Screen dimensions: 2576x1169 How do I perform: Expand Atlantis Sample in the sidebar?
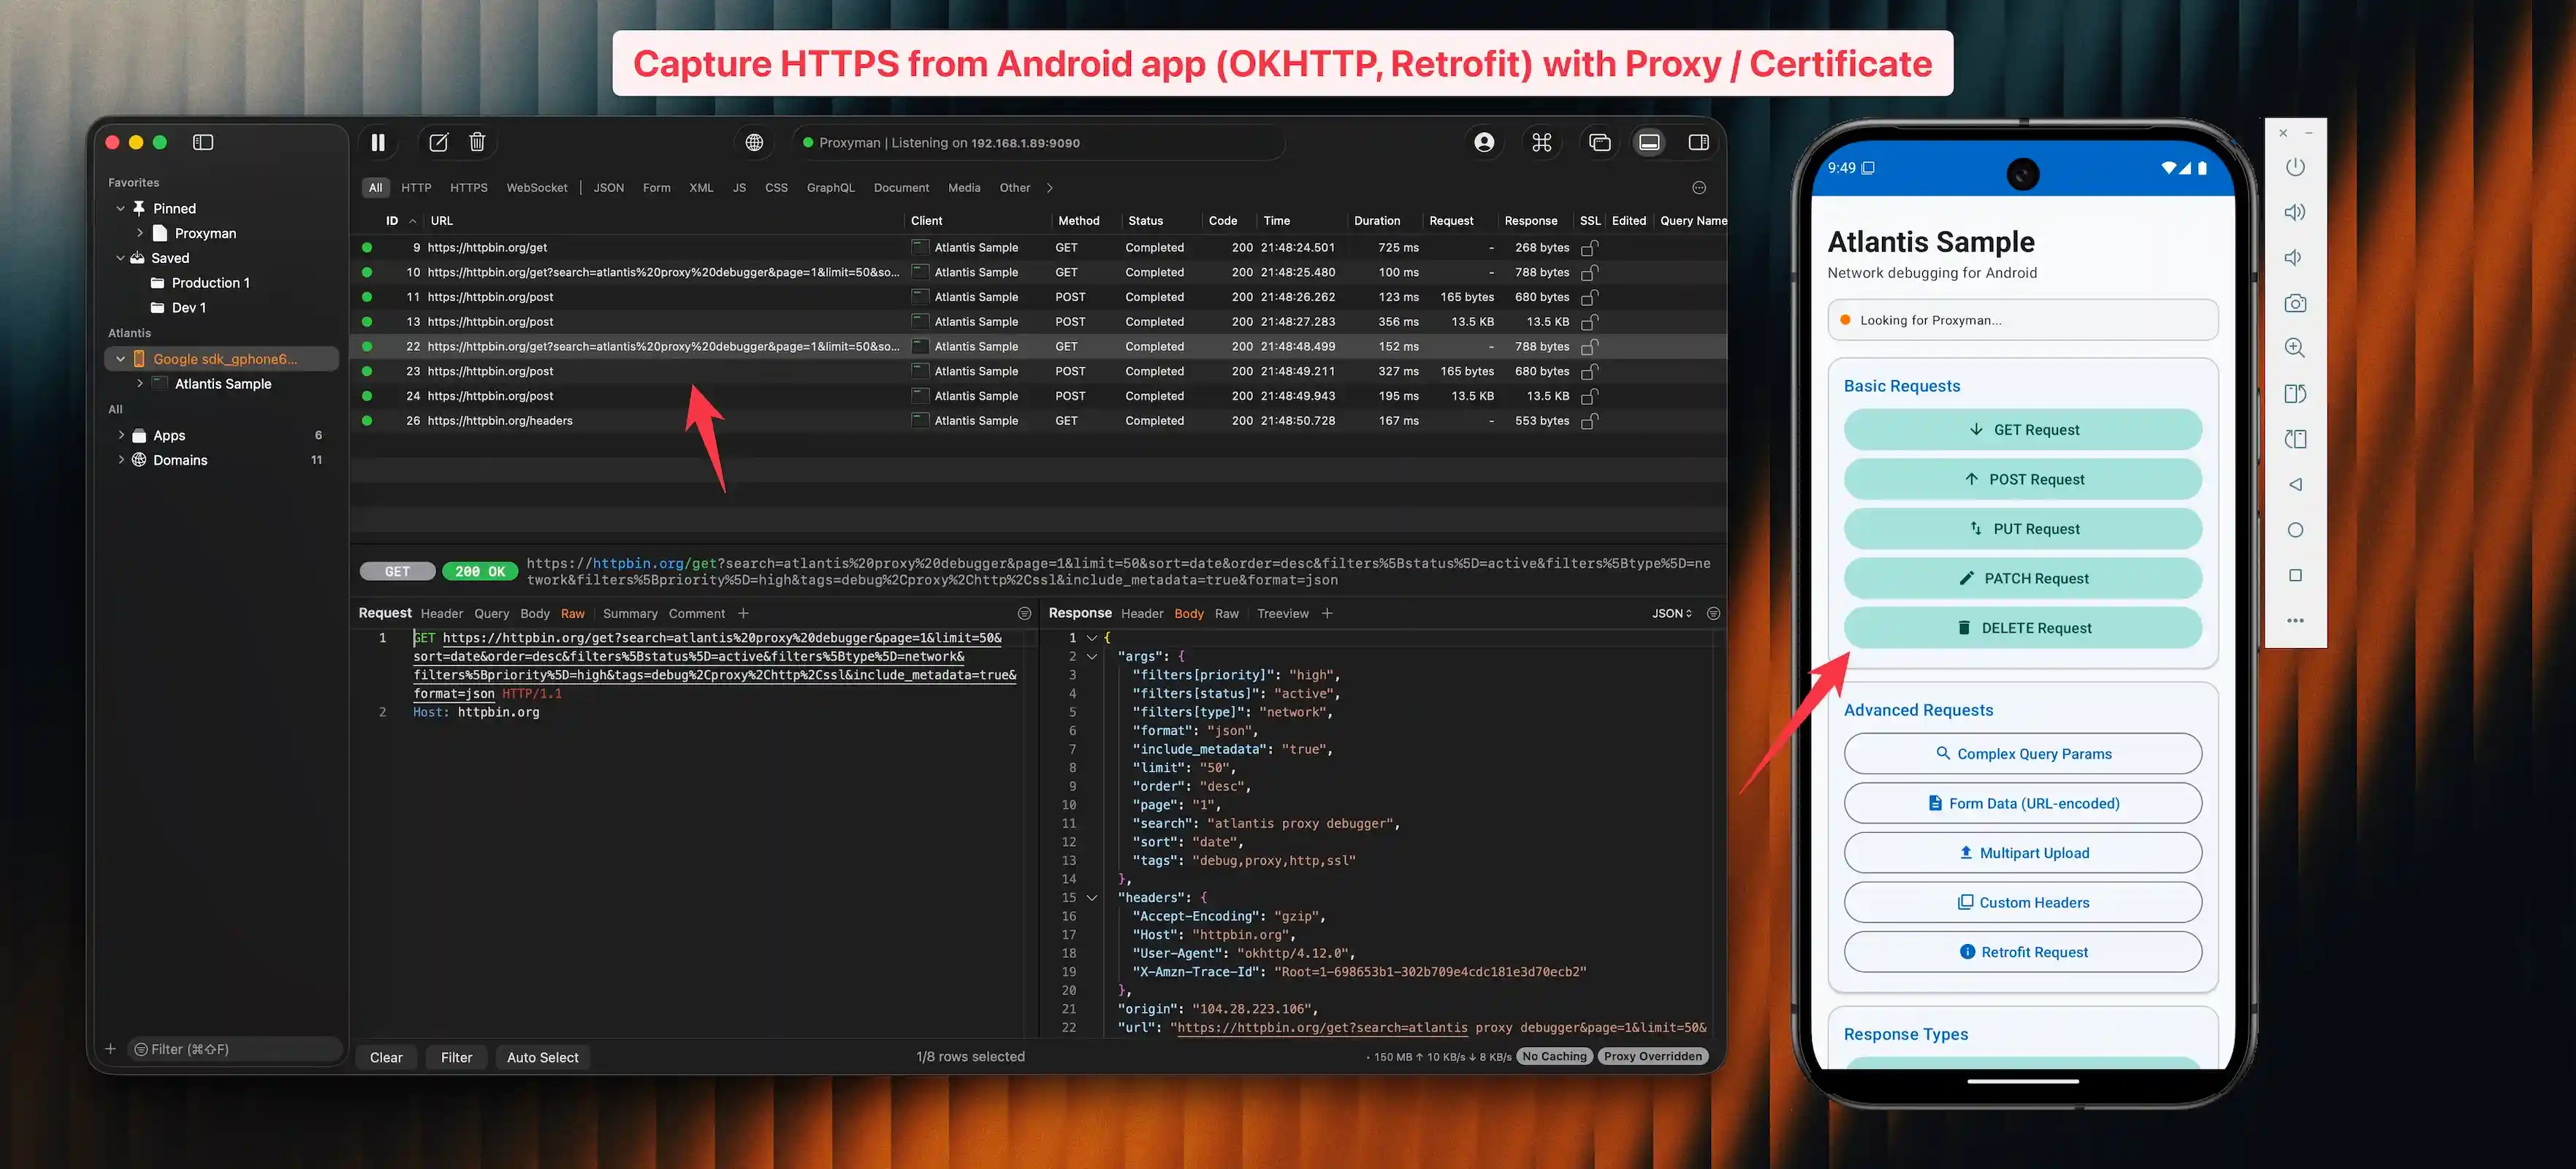click(140, 383)
